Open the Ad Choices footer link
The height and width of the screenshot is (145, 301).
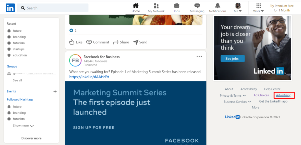tap(261, 95)
